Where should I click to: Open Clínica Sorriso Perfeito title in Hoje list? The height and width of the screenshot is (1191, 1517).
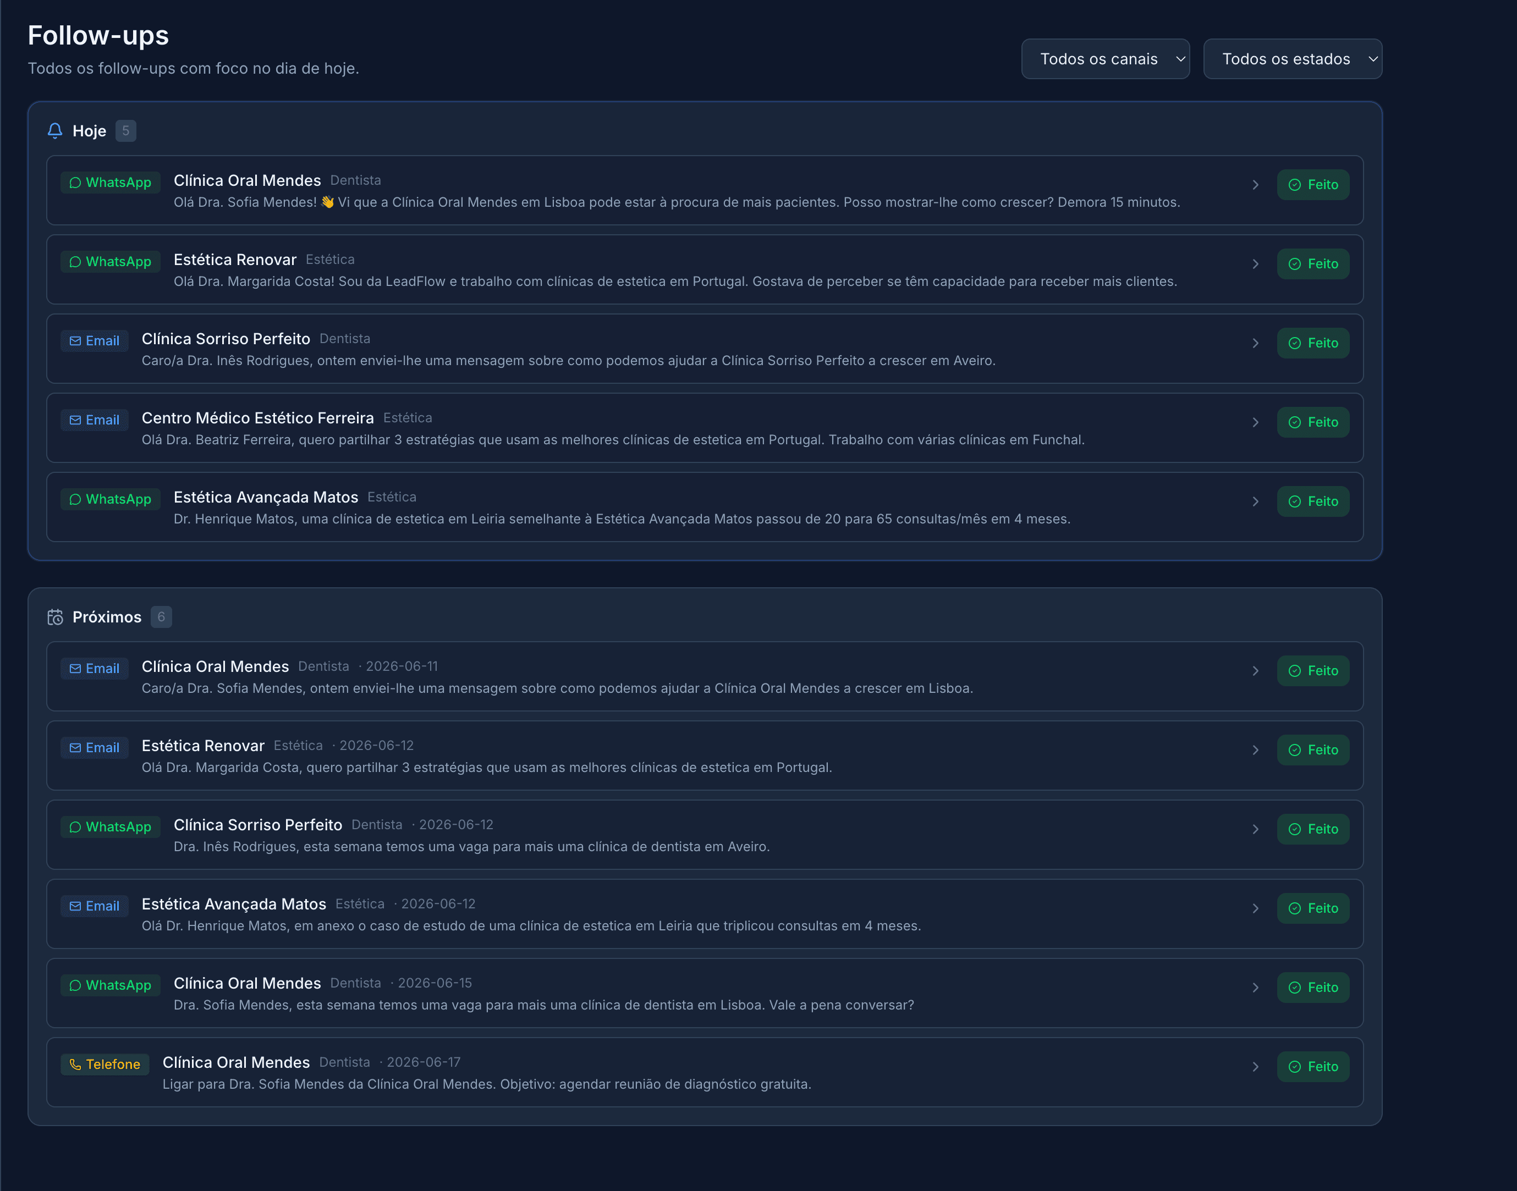pyautogui.click(x=226, y=339)
